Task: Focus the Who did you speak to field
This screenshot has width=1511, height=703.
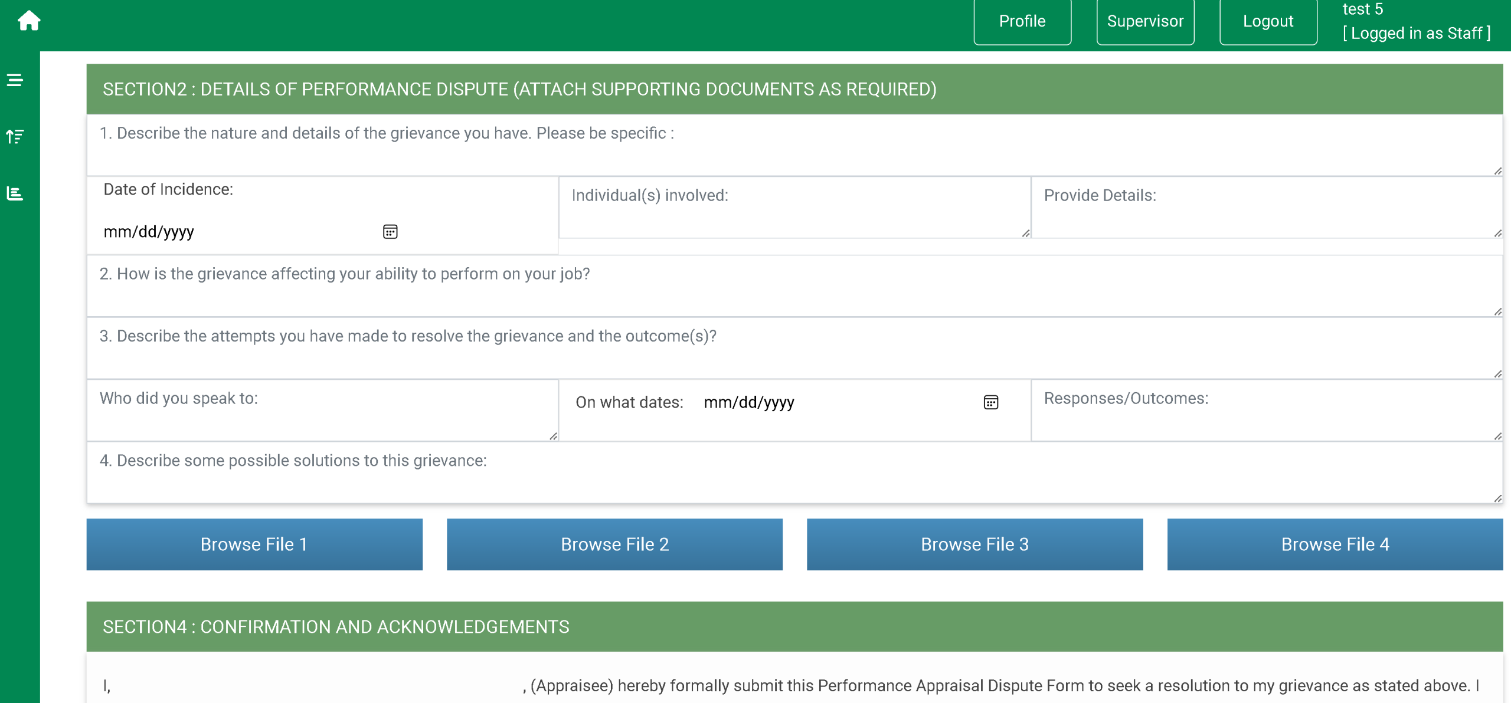Action: pyautogui.click(x=322, y=410)
